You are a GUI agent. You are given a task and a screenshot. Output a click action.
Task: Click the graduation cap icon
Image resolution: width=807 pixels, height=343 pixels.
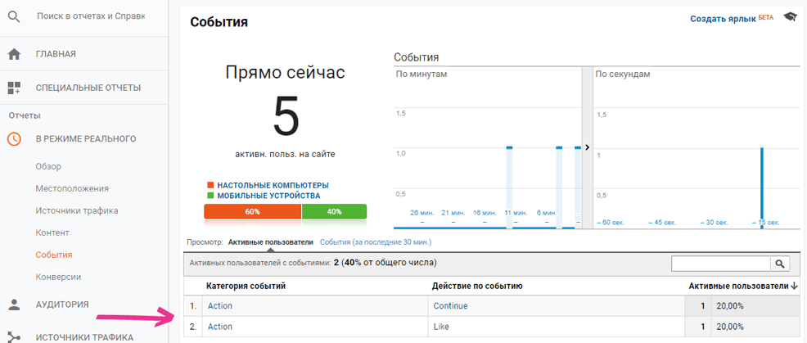[790, 17]
